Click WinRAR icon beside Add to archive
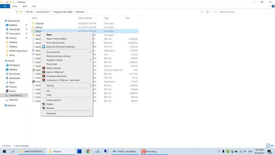 click(44, 68)
